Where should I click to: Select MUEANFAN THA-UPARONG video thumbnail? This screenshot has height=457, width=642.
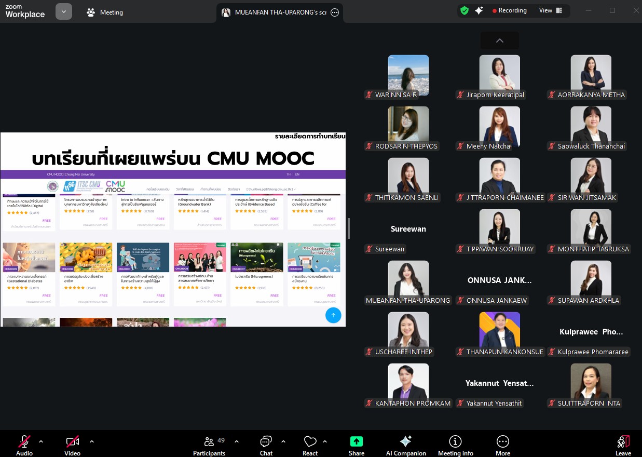(408, 280)
